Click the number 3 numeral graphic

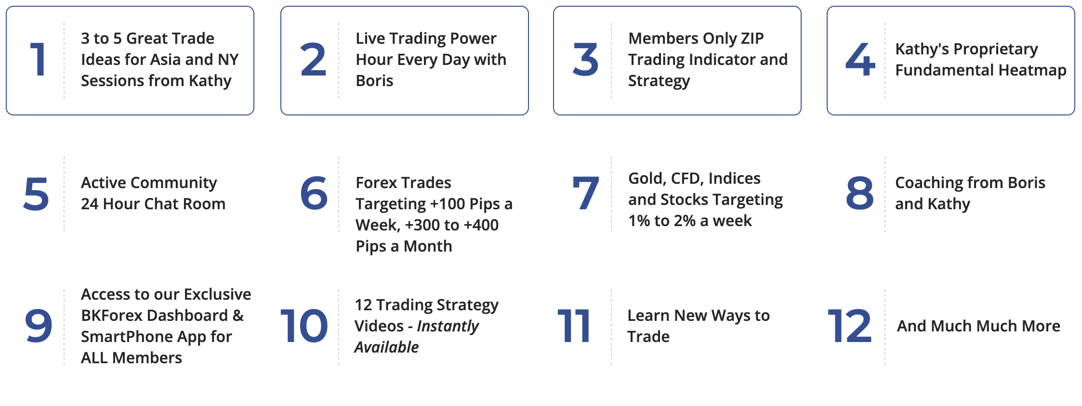coord(585,60)
